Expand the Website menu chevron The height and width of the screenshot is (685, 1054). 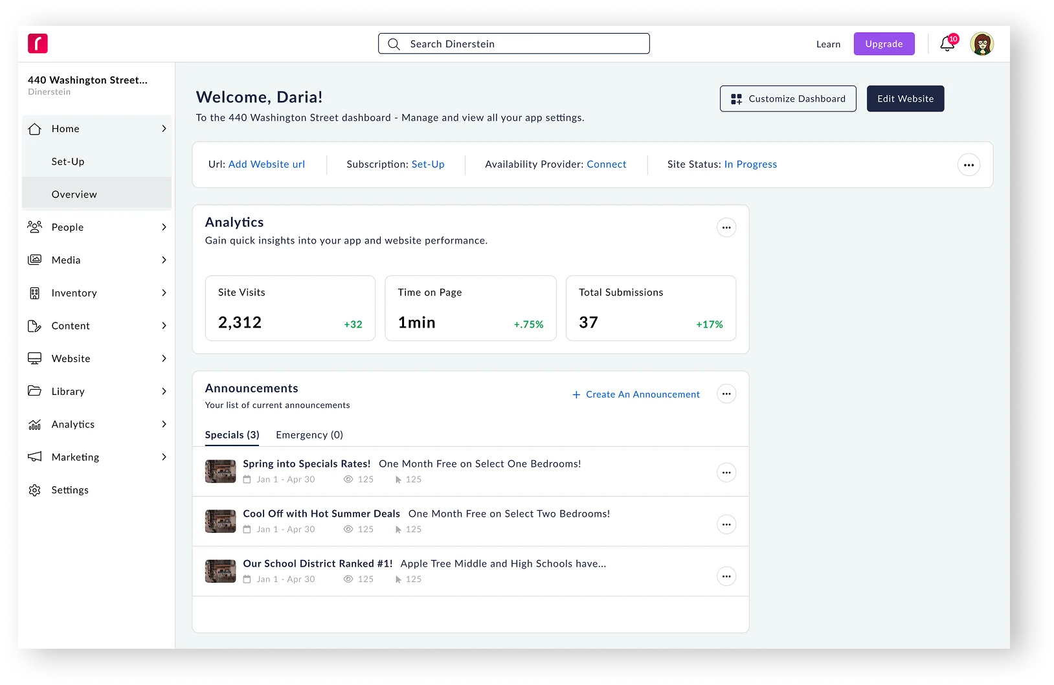click(x=164, y=359)
